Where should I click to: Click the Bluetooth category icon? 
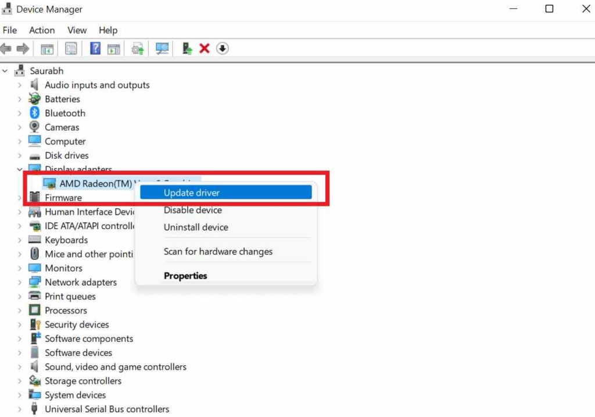pos(34,113)
